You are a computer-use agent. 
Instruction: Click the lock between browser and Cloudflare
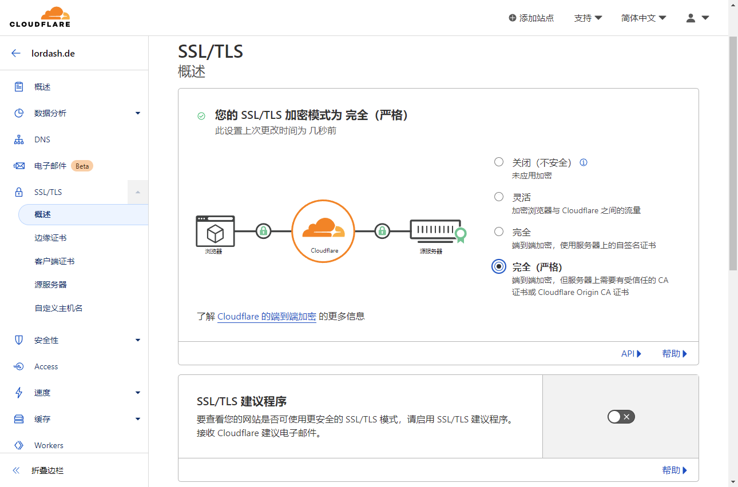263,231
